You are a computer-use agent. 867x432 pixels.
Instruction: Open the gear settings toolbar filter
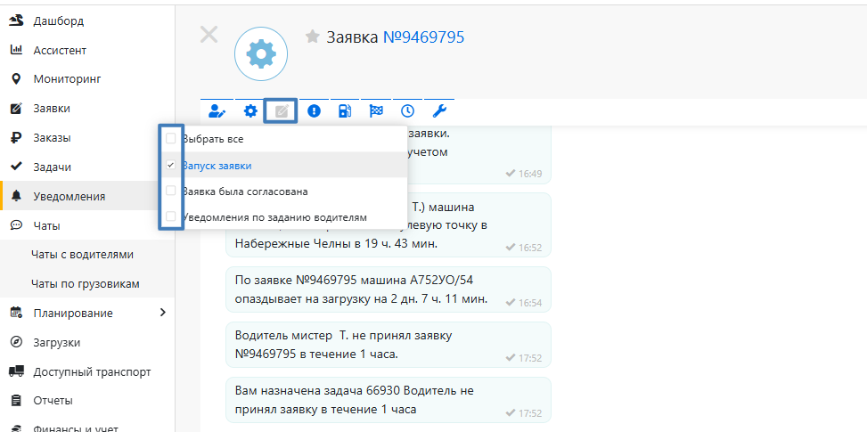[x=250, y=111]
